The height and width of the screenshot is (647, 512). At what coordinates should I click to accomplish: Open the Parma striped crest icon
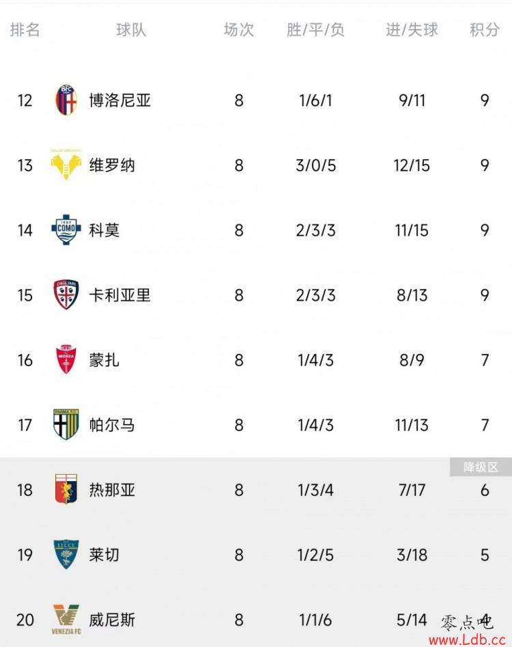66,425
